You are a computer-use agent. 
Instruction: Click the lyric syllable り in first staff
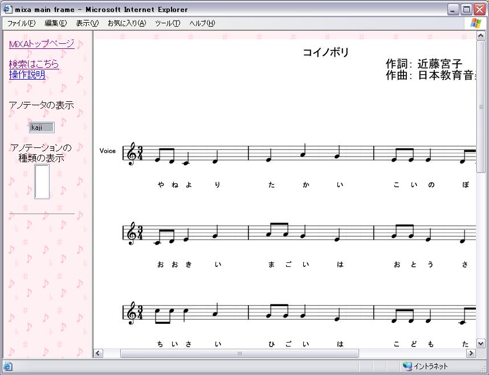(217, 185)
